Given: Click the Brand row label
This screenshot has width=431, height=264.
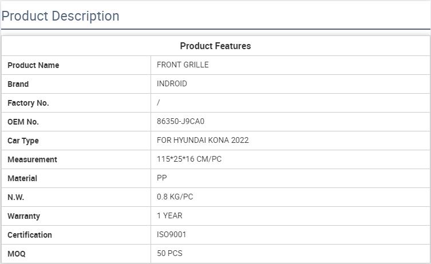Looking at the screenshot, I should [x=18, y=84].
